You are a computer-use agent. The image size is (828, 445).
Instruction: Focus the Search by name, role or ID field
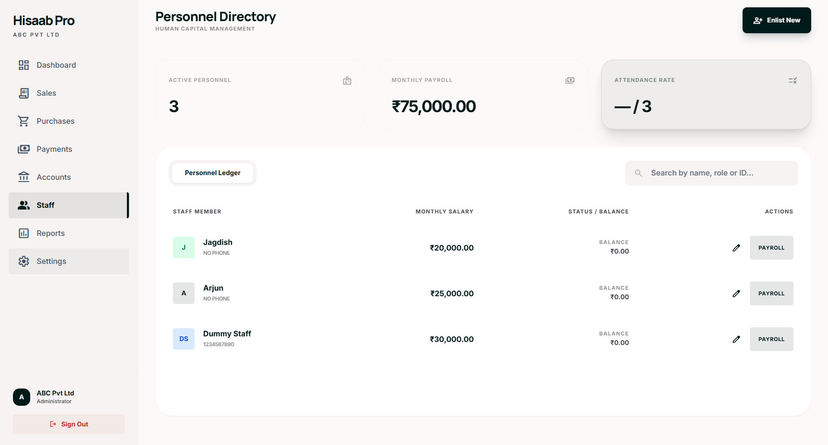click(712, 173)
